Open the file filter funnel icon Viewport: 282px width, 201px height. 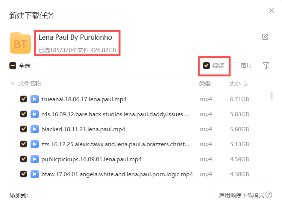tap(266, 66)
